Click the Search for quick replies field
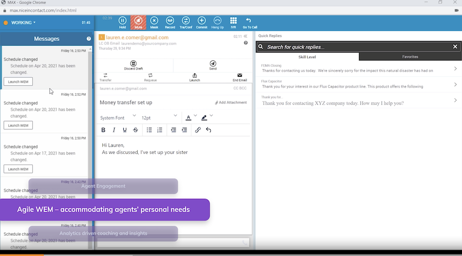Viewport: 462px width, 256px height. tap(358, 47)
